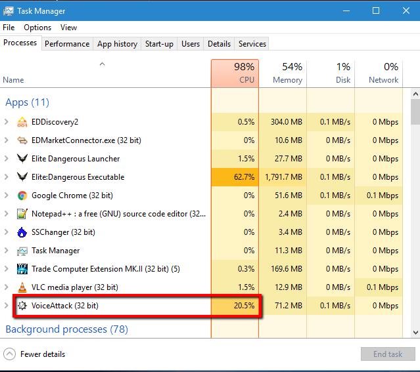Click the 1,791.7 MB memory value
420x372 pixels.
(283, 177)
